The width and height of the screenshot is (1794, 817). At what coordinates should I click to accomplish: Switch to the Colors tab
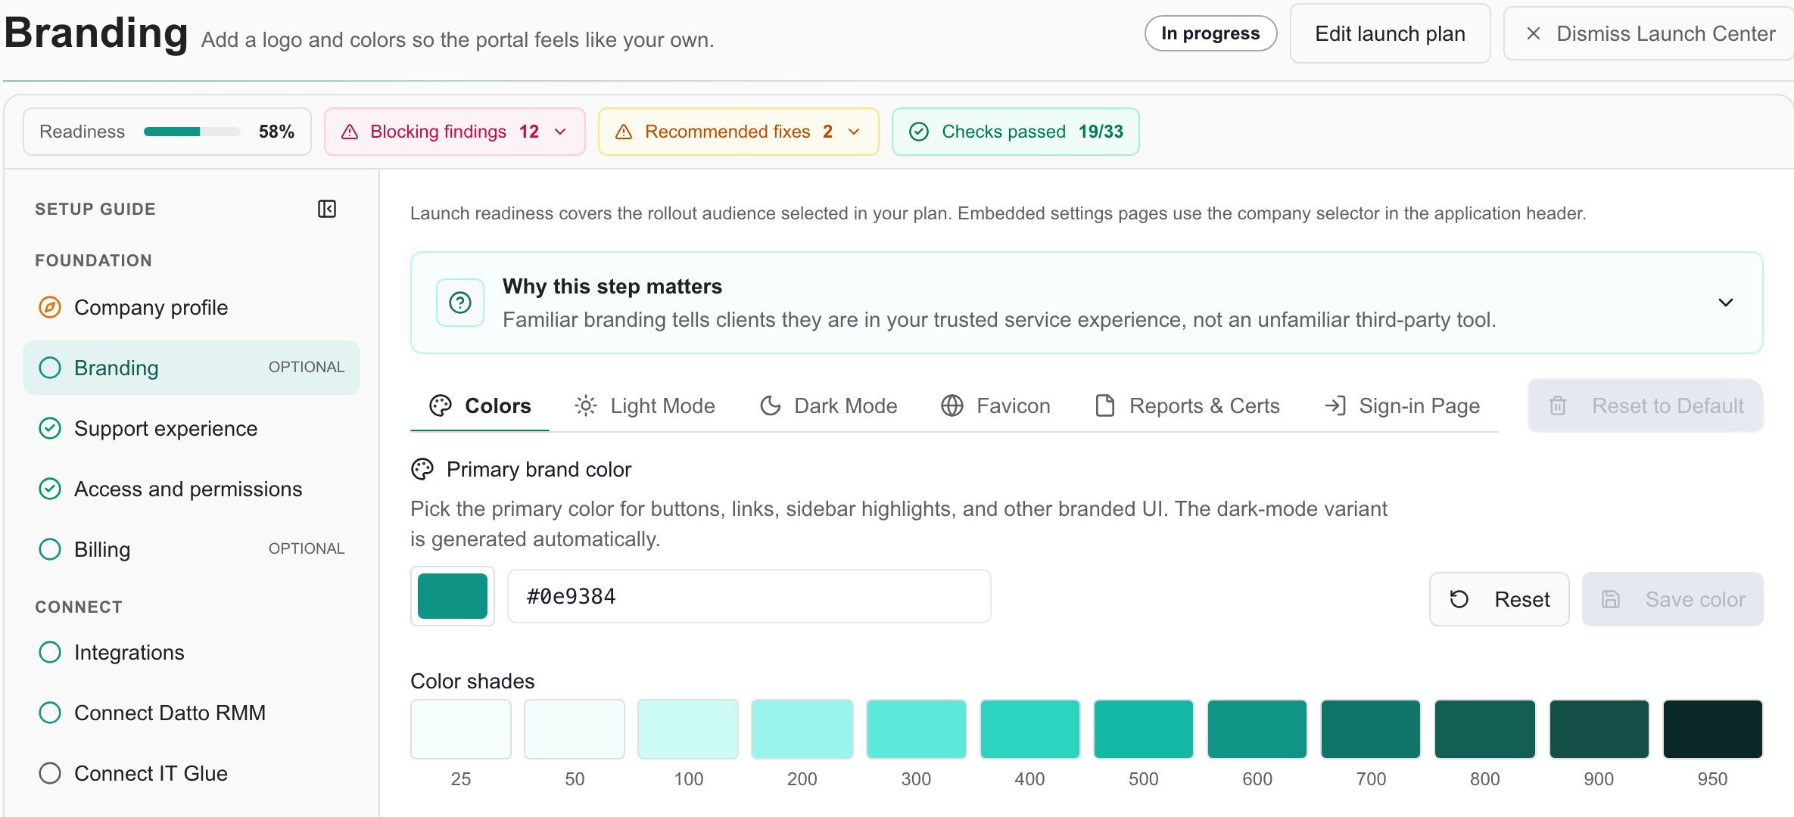[480, 406]
